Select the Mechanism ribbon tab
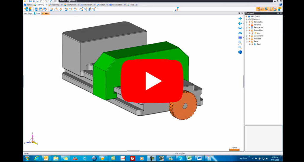The image size is (304, 162). (70, 5)
